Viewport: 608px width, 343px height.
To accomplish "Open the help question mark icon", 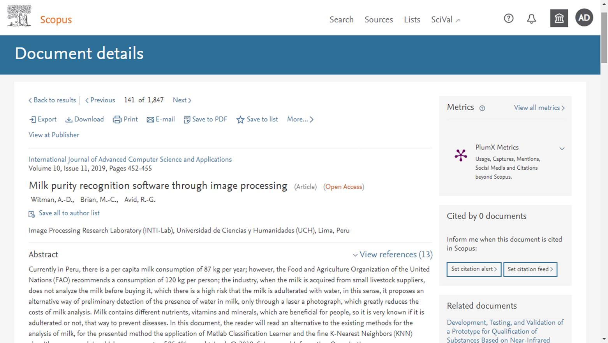I will 508,18.
